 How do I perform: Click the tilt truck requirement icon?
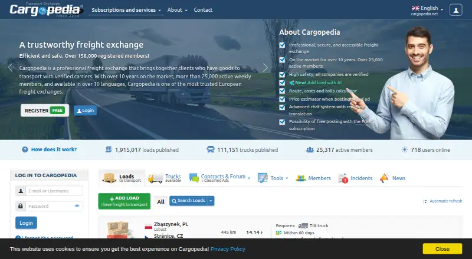coord(303,225)
